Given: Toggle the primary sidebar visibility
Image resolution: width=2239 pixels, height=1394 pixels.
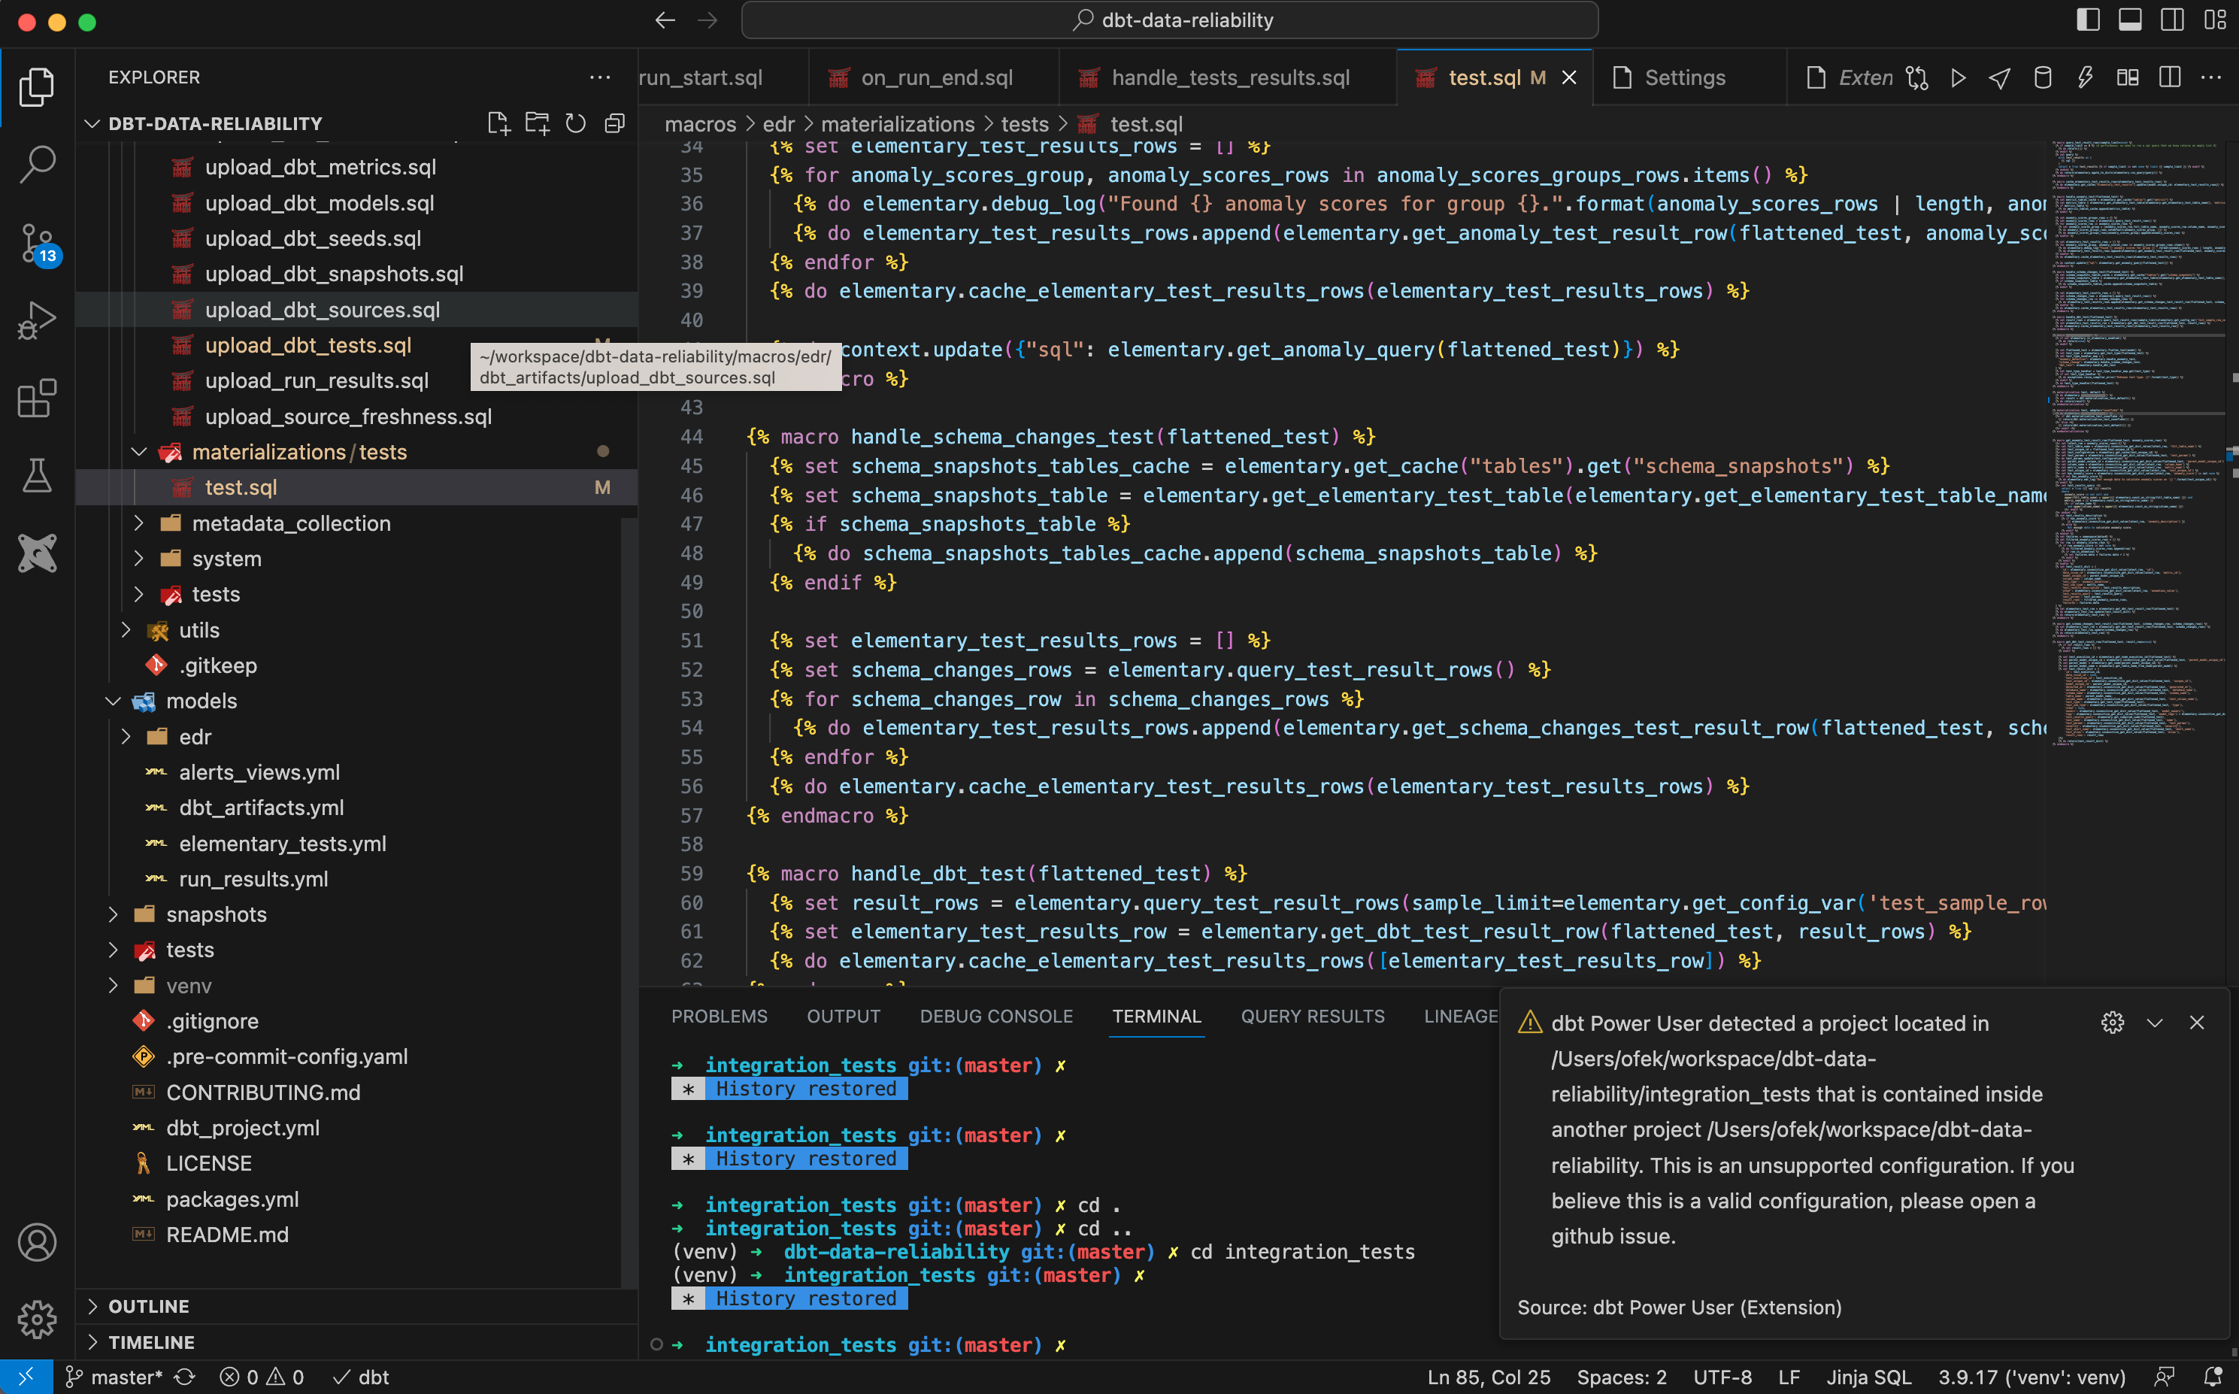Looking at the screenshot, I should (2088, 20).
